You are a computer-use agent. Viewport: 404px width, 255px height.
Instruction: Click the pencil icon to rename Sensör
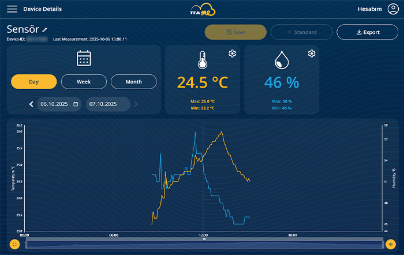[x=45, y=29]
